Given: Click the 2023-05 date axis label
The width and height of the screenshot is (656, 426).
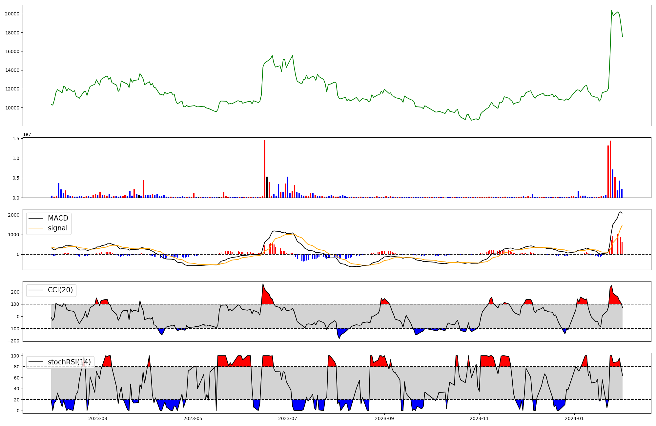Looking at the screenshot, I should [x=193, y=418].
